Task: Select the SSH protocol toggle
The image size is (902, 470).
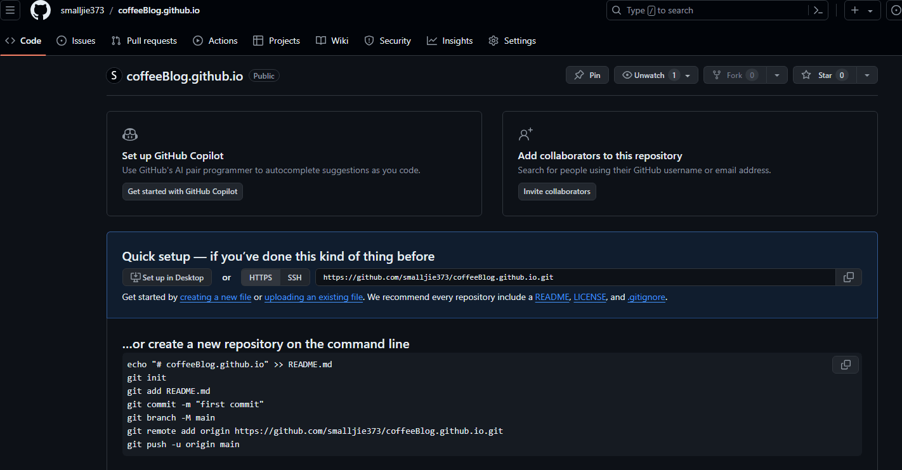Action: tap(295, 277)
